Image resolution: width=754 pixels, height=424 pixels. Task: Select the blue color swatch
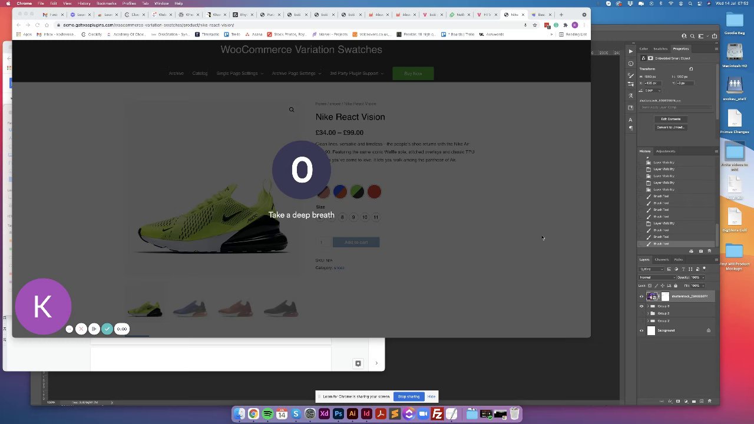[340, 191]
